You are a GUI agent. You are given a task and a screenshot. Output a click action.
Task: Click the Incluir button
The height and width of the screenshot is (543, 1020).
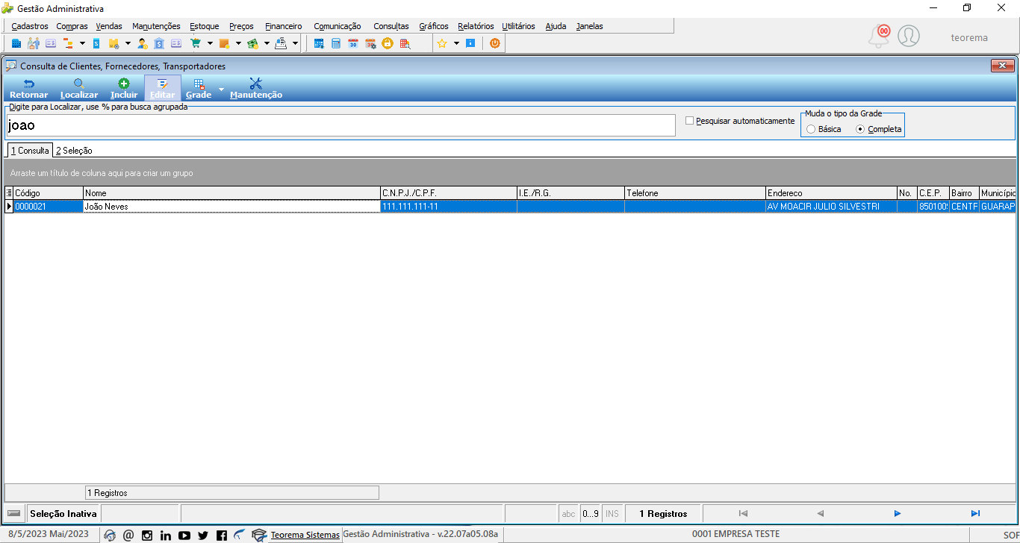pos(124,88)
